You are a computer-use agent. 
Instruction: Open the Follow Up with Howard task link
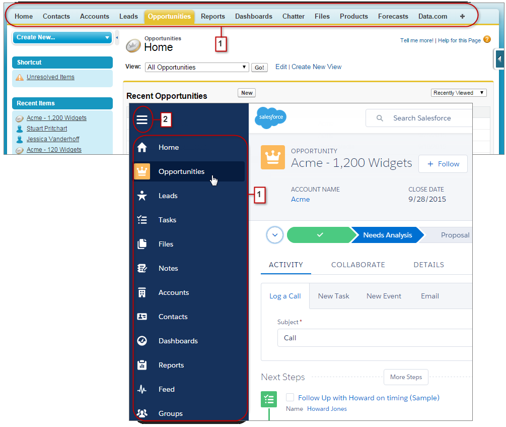pos(369,398)
